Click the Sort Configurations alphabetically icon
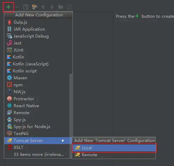Screen dimensions: 174x166 tap(69, 7)
